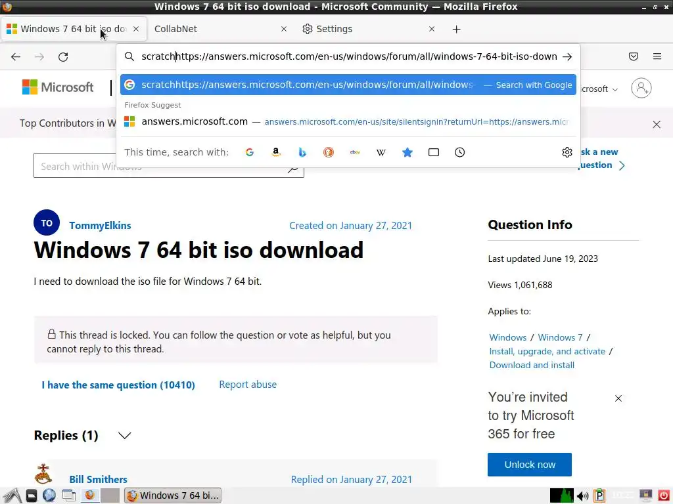Close the CollabNet tab
Screen dimensions: 673x504
point(284,29)
